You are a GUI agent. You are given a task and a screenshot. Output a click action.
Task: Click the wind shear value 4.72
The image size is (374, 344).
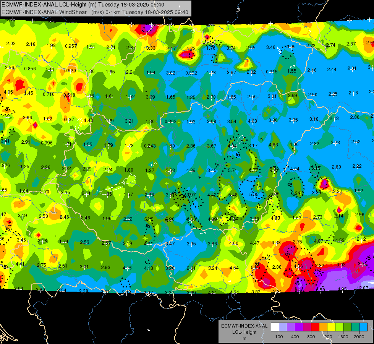click(x=191, y=49)
